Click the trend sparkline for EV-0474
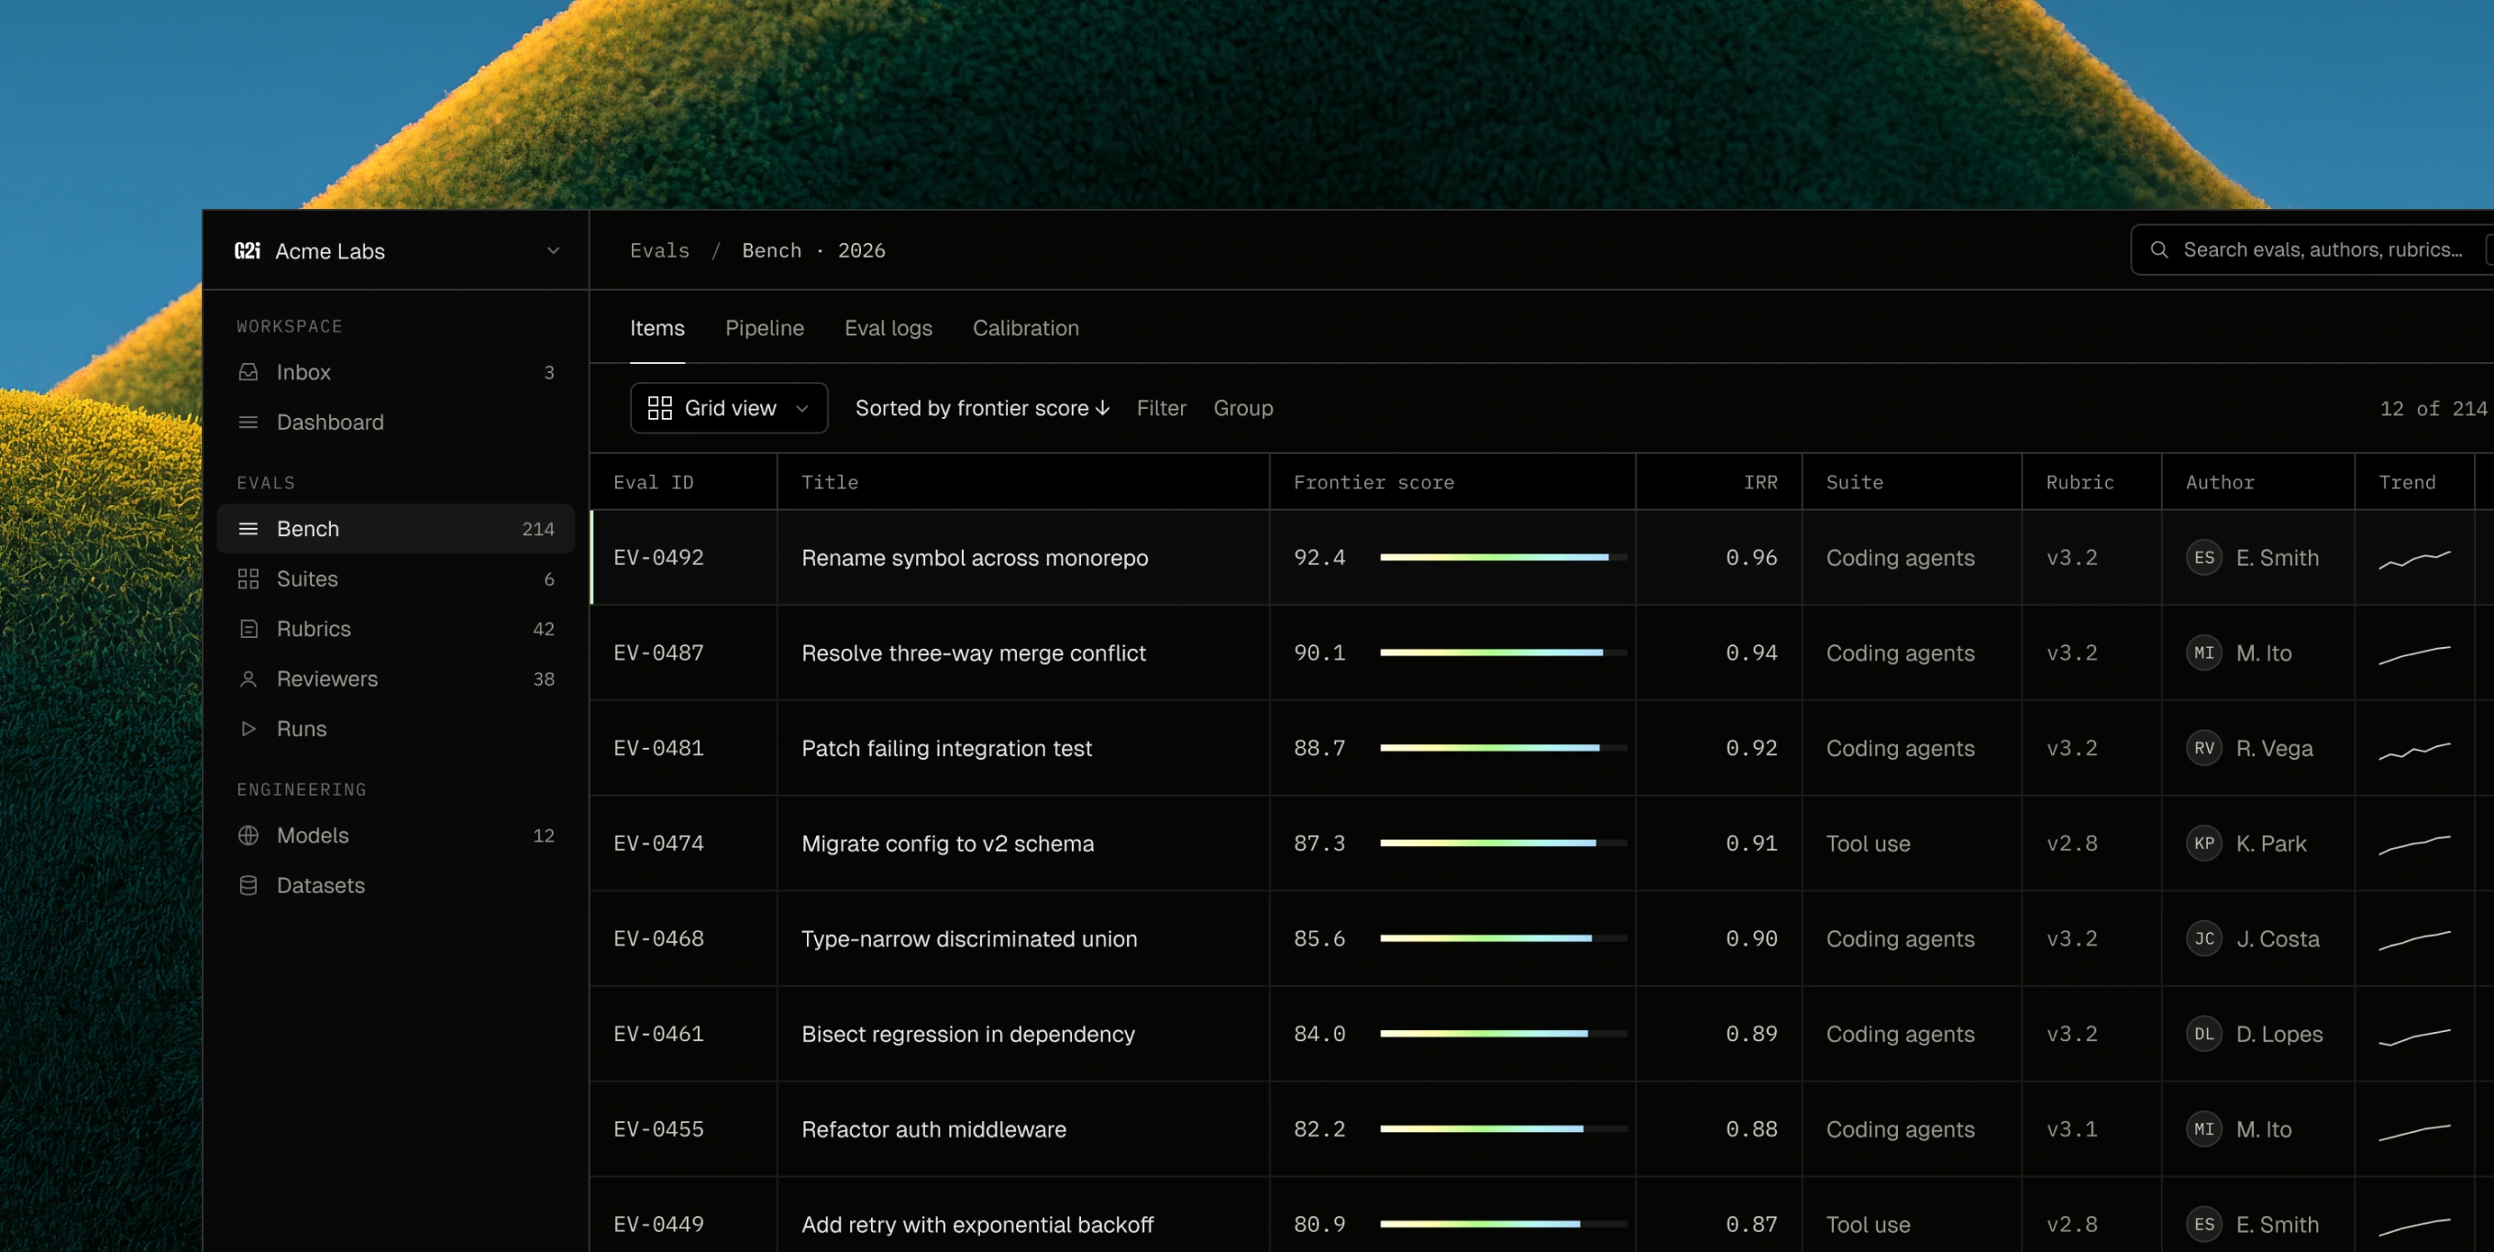Viewport: 2494px width, 1252px height. click(x=2414, y=845)
